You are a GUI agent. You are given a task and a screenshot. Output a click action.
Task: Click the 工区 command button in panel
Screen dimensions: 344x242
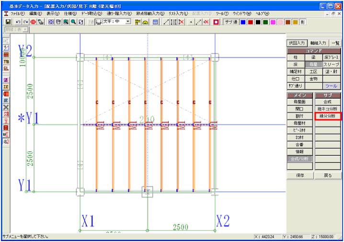pyautogui.click(x=313, y=71)
